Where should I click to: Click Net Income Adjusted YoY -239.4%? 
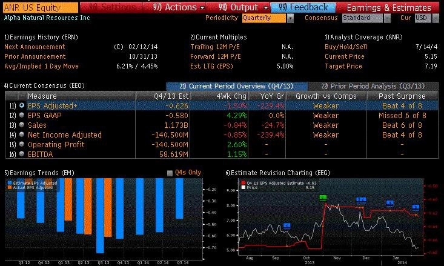(x=270, y=135)
